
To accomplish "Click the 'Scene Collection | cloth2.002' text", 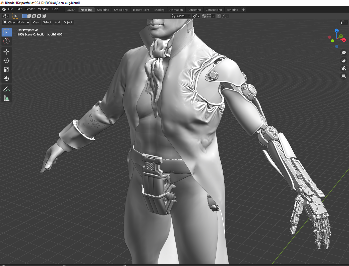I will click(x=44, y=34).
